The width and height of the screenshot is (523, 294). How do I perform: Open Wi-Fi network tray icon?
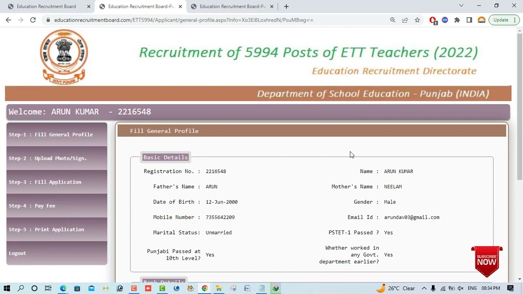pos(443,288)
